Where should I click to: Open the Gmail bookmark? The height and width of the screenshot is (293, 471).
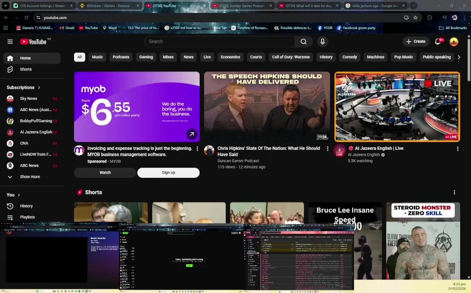tap(67, 28)
